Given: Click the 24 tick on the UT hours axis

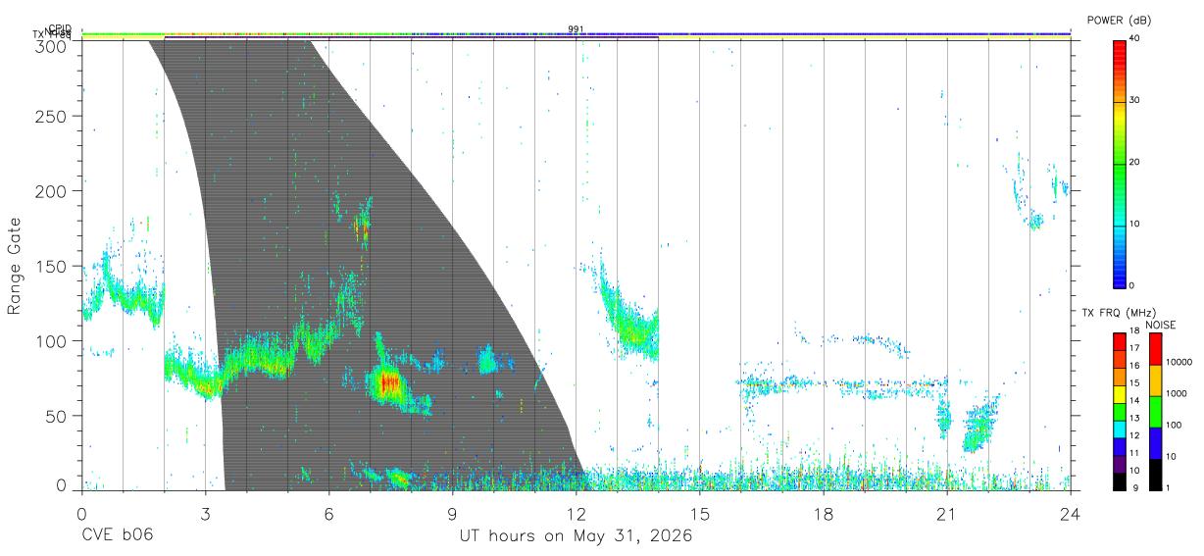Looking at the screenshot, I should pos(1070,513).
